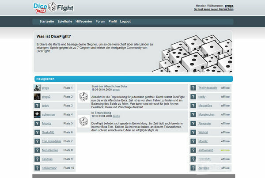
Task: Open SnakeME link in status list
Action: coord(204,159)
